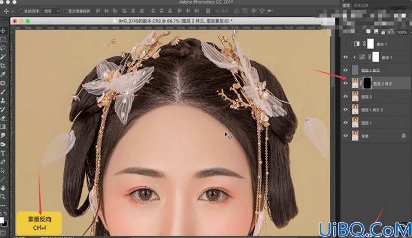Select the Path Selection arrow tool
412x238 pixels.
point(3,170)
